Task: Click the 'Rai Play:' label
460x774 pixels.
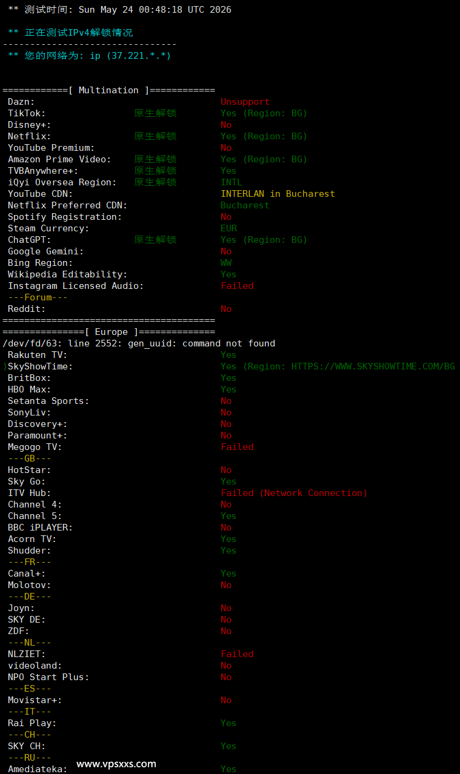Action: 32,723
